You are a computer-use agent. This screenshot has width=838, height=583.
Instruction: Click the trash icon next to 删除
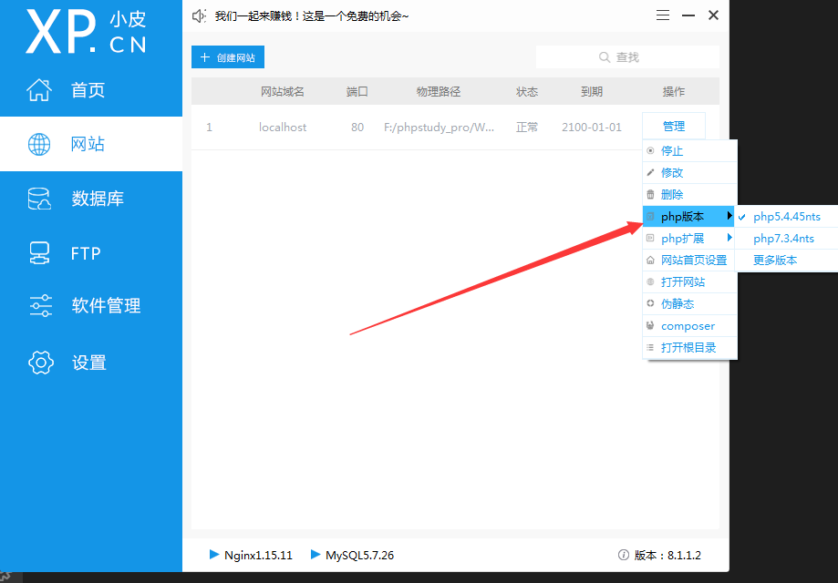[650, 194]
